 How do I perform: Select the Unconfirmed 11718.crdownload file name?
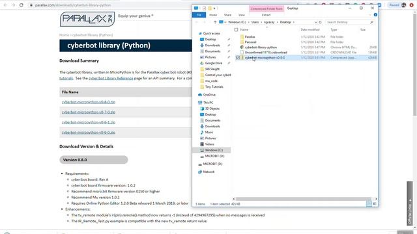point(266,53)
